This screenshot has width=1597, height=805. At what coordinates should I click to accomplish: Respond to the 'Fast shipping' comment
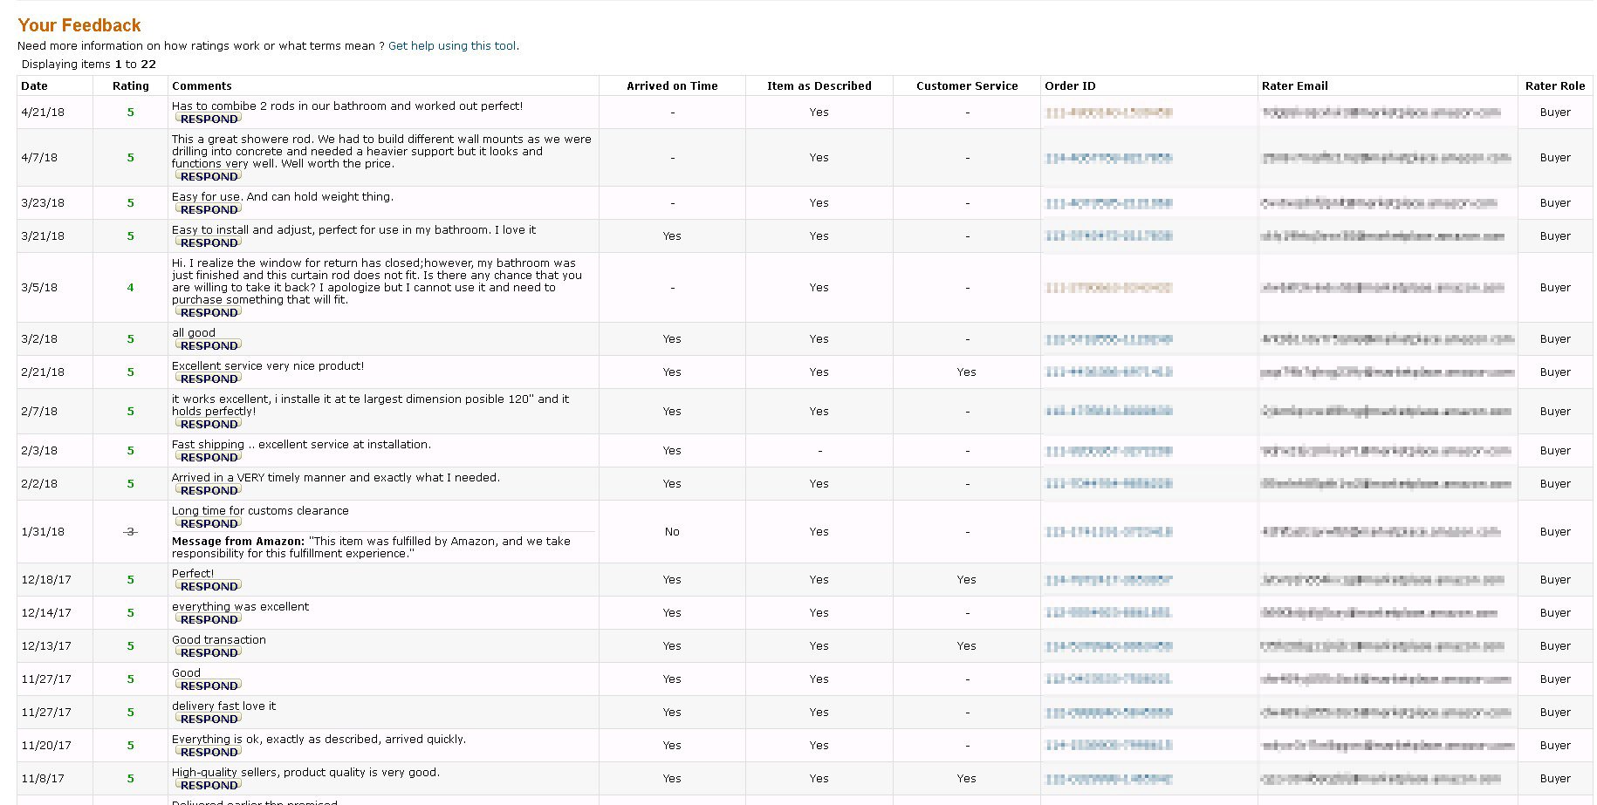click(x=209, y=457)
